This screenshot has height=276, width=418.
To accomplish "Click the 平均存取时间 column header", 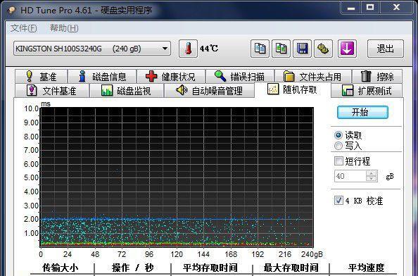I will tap(210, 268).
